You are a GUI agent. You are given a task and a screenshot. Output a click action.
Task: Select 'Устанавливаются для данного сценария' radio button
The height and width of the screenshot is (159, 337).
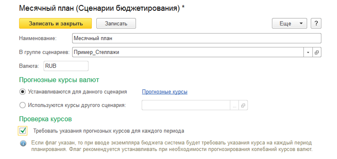click(x=23, y=92)
